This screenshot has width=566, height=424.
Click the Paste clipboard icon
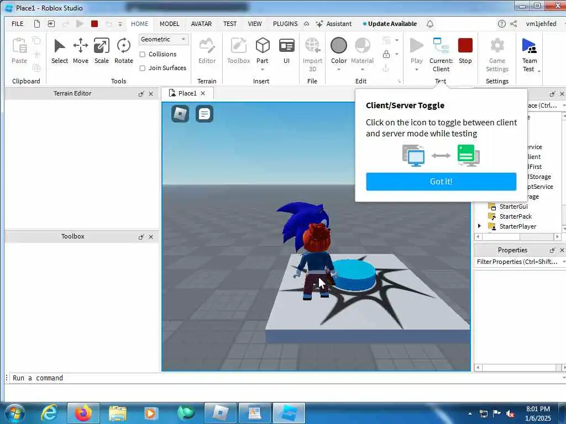19,46
